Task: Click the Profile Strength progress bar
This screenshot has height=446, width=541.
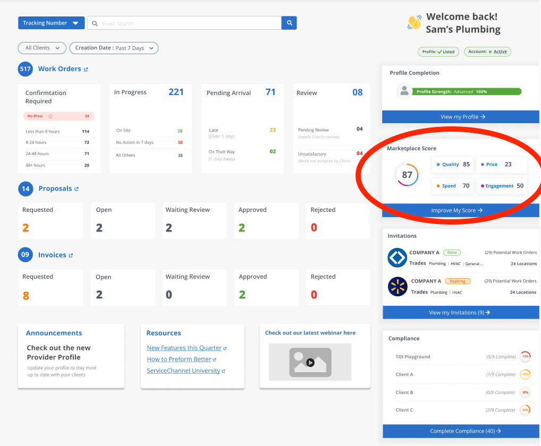Action: (466, 91)
